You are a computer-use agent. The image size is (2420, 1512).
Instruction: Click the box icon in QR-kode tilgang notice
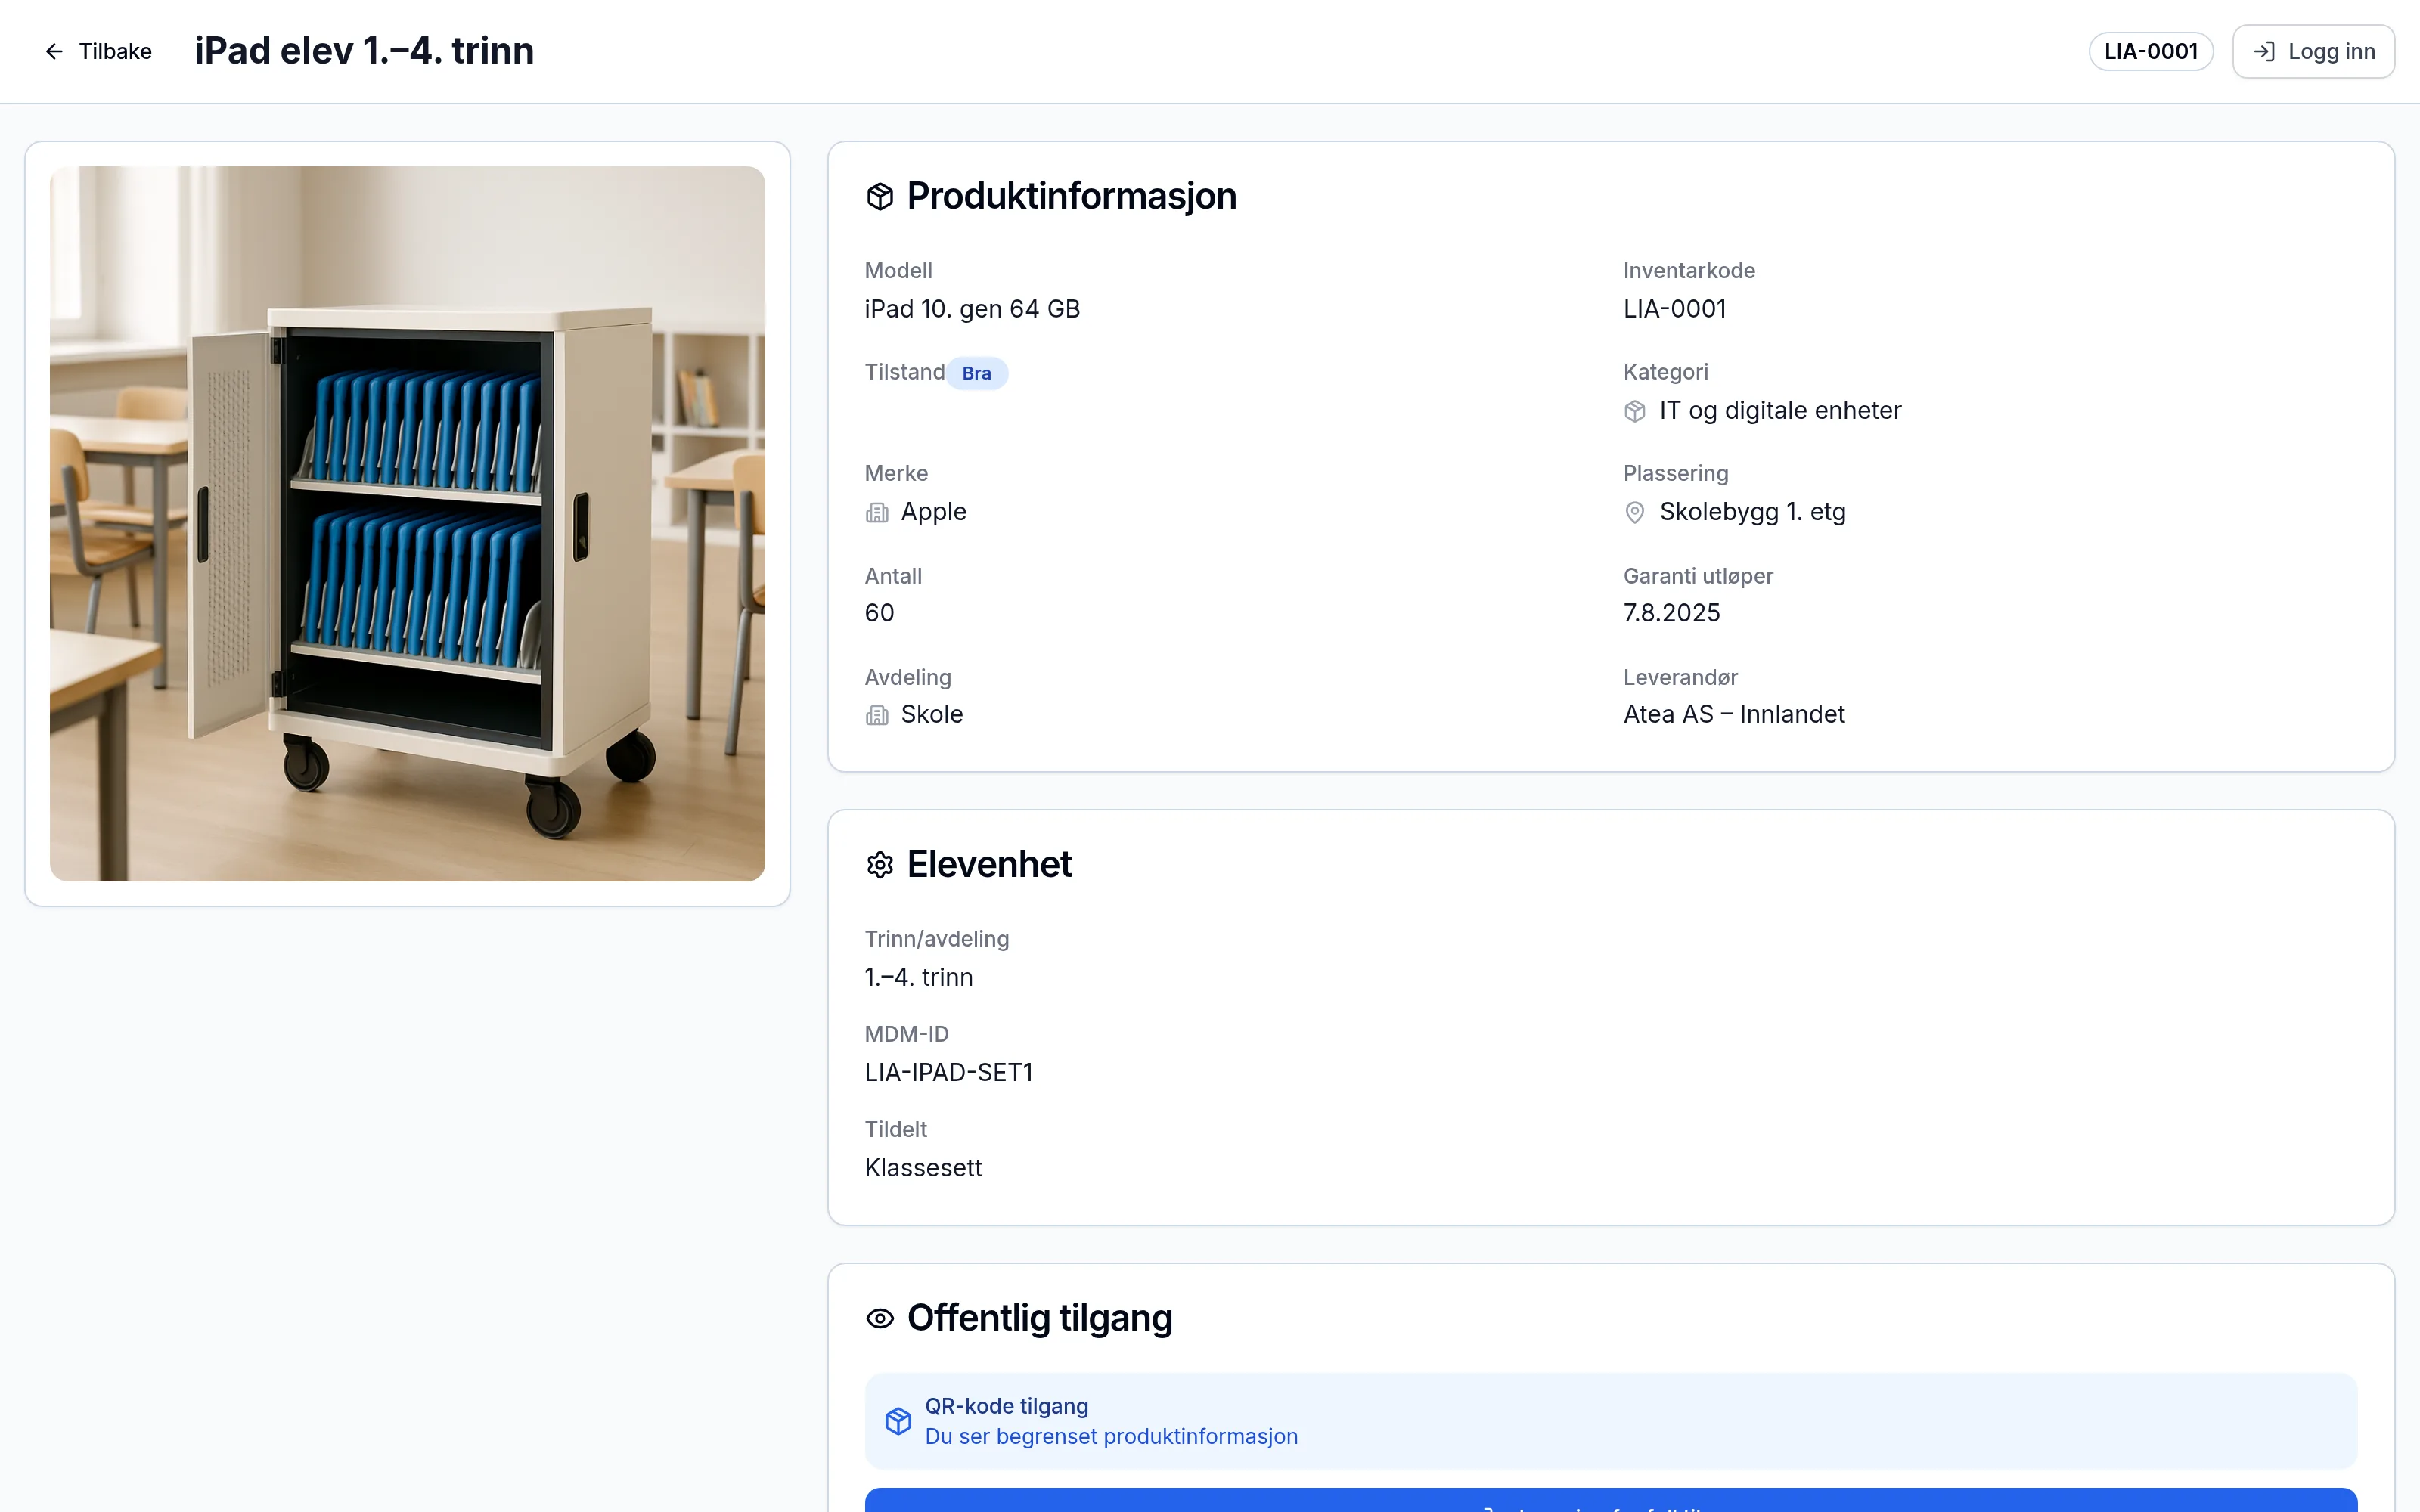(898, 1421)
